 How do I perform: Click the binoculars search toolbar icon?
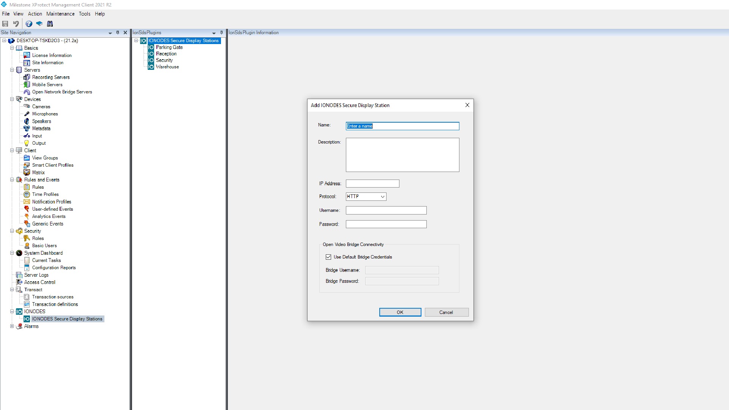pyautogui.click(x=50, y=24)
